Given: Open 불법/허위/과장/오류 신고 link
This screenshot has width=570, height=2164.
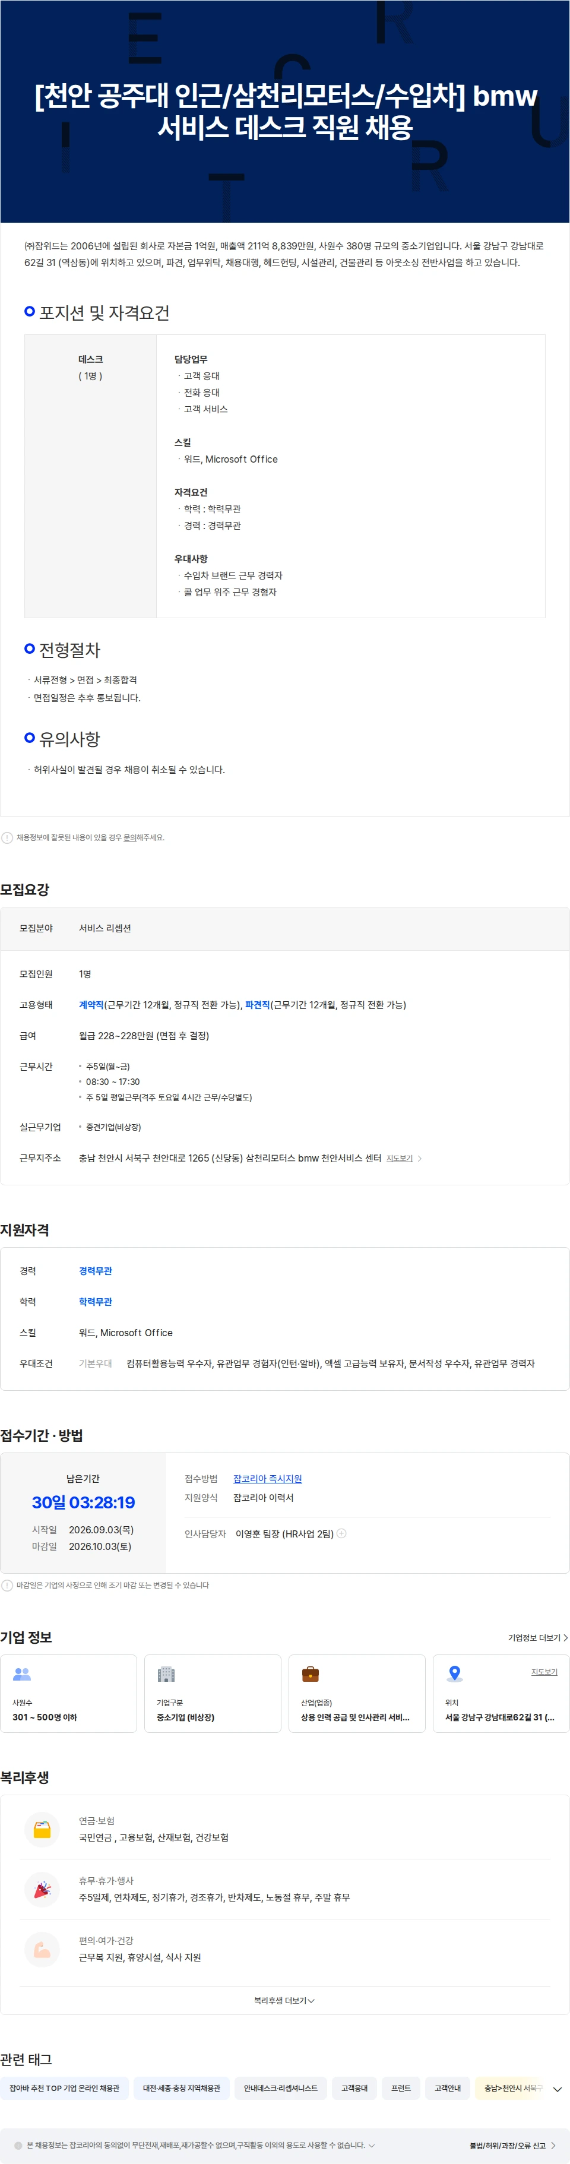Looking at the screenshot, I should click(x=512, y=2146).
